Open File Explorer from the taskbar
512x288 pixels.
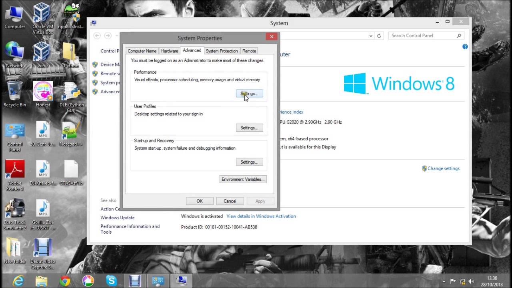(42, 280)
